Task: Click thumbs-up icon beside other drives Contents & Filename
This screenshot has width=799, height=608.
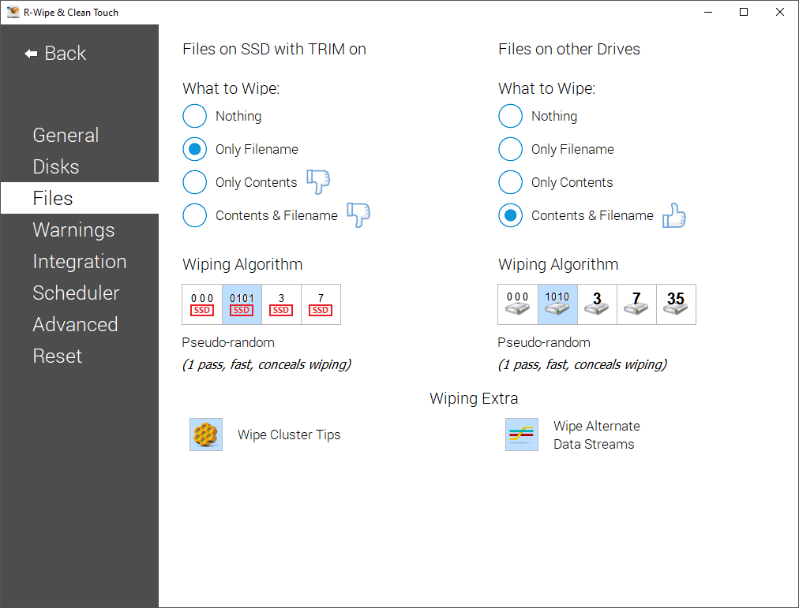Action: 674,215
